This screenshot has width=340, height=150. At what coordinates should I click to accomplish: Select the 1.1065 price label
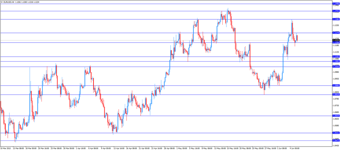pyautogui.click(x=336, y=62)
